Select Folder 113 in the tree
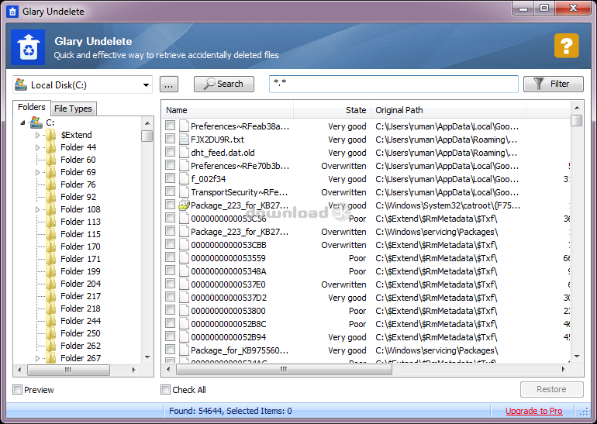The height and width of the screenshot is (424, 597). click(81, 222)
